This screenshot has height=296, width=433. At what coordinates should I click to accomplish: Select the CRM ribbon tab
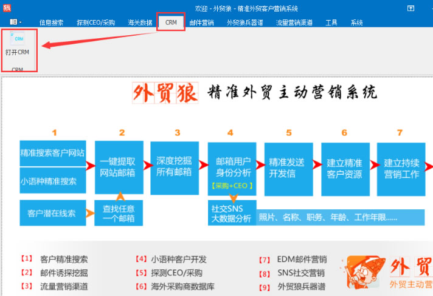[x=171, y=22]
